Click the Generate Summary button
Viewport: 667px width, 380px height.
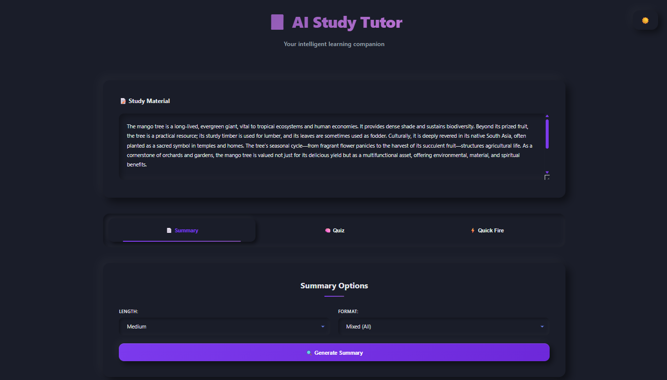point(334,352)
